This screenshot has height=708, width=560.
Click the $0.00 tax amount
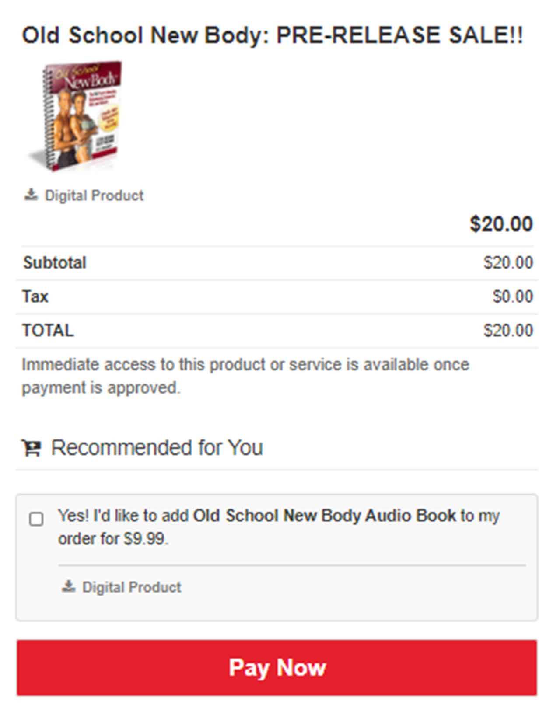(x=512, y=296)
